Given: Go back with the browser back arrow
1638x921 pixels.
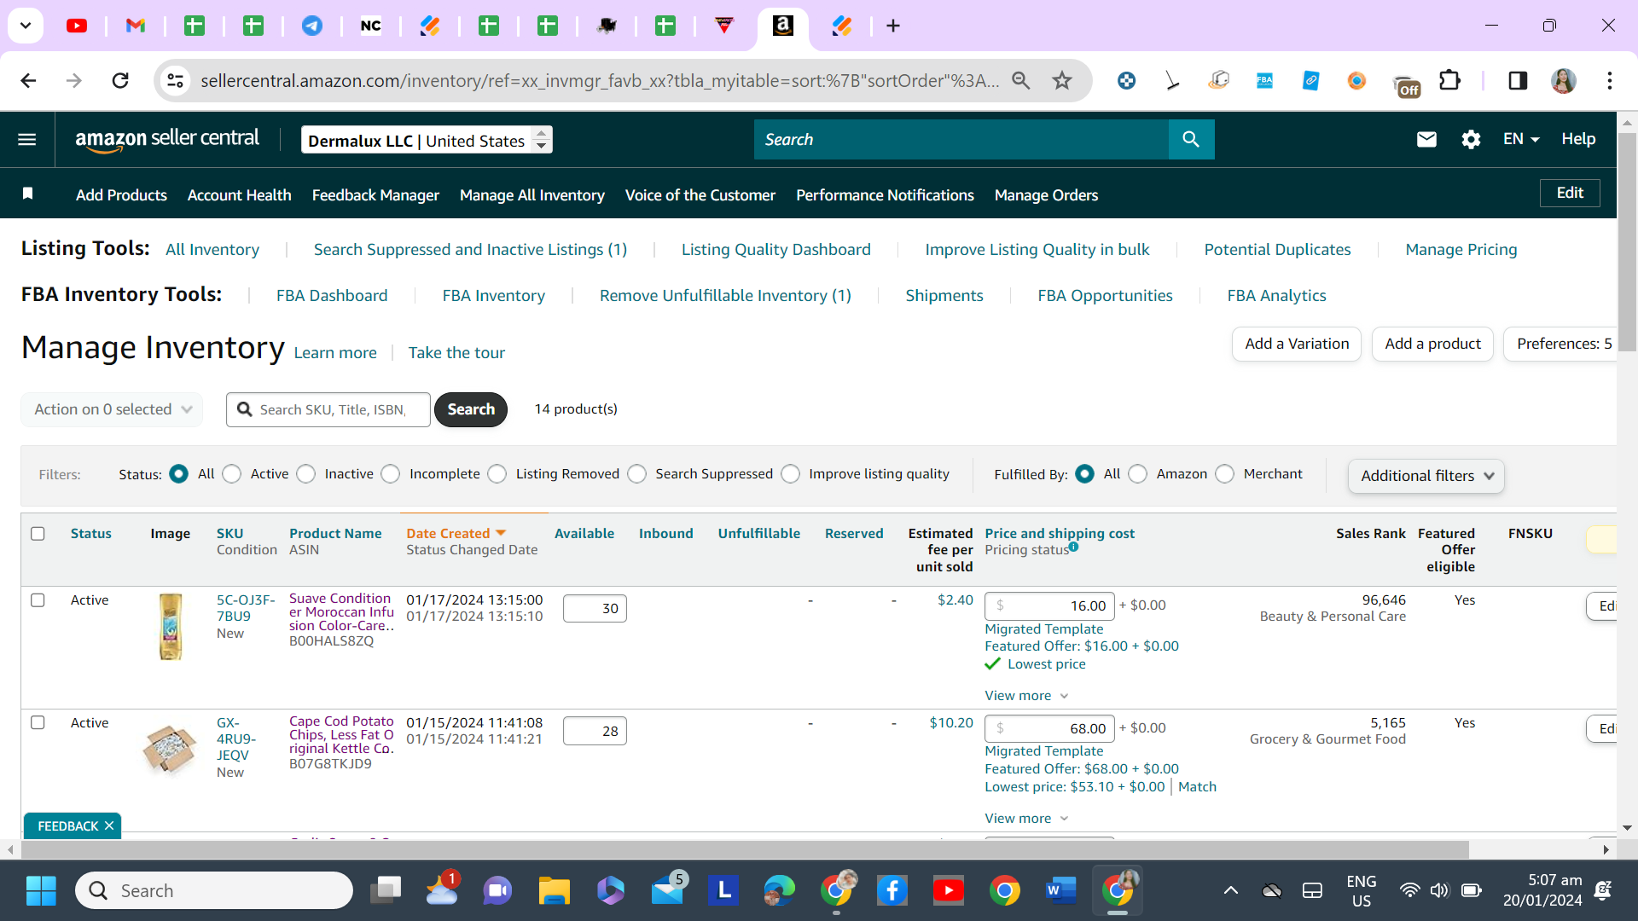Looking at the screenshot, I should tap(28, 80).
